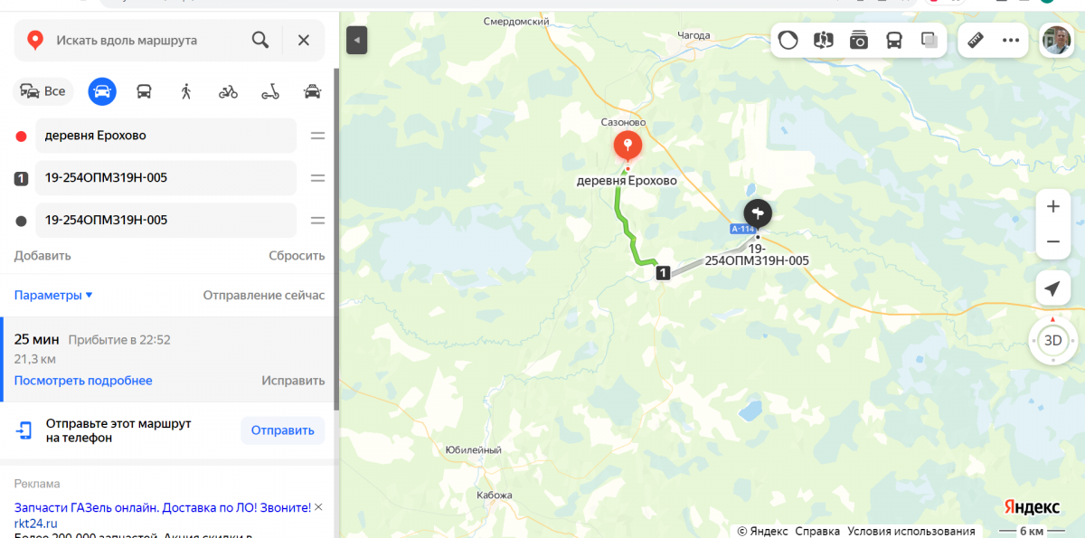Open the more options ellipsis menu
1085x538 pixels.
[x=1011, y=40]
